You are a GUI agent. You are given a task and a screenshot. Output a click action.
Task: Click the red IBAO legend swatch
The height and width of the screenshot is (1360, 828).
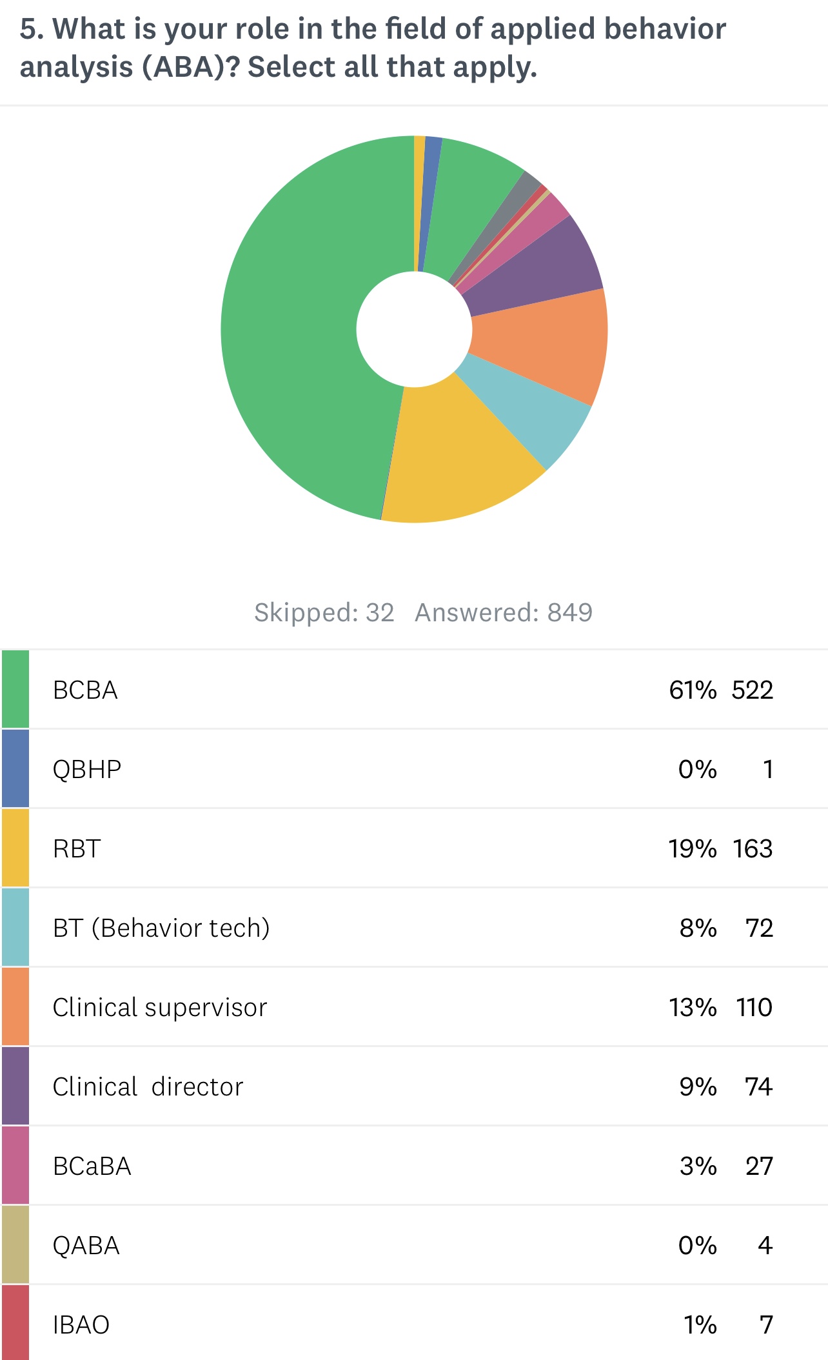[x=15, y=1323]
